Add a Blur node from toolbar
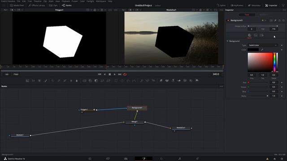Image resolution: width=287 pixels, height=161 pixels. click(x=77, y=80)
